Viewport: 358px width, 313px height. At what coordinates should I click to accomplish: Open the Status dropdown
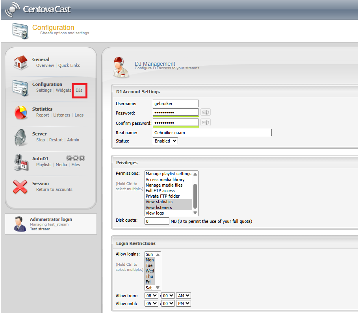tap(165, 141)
